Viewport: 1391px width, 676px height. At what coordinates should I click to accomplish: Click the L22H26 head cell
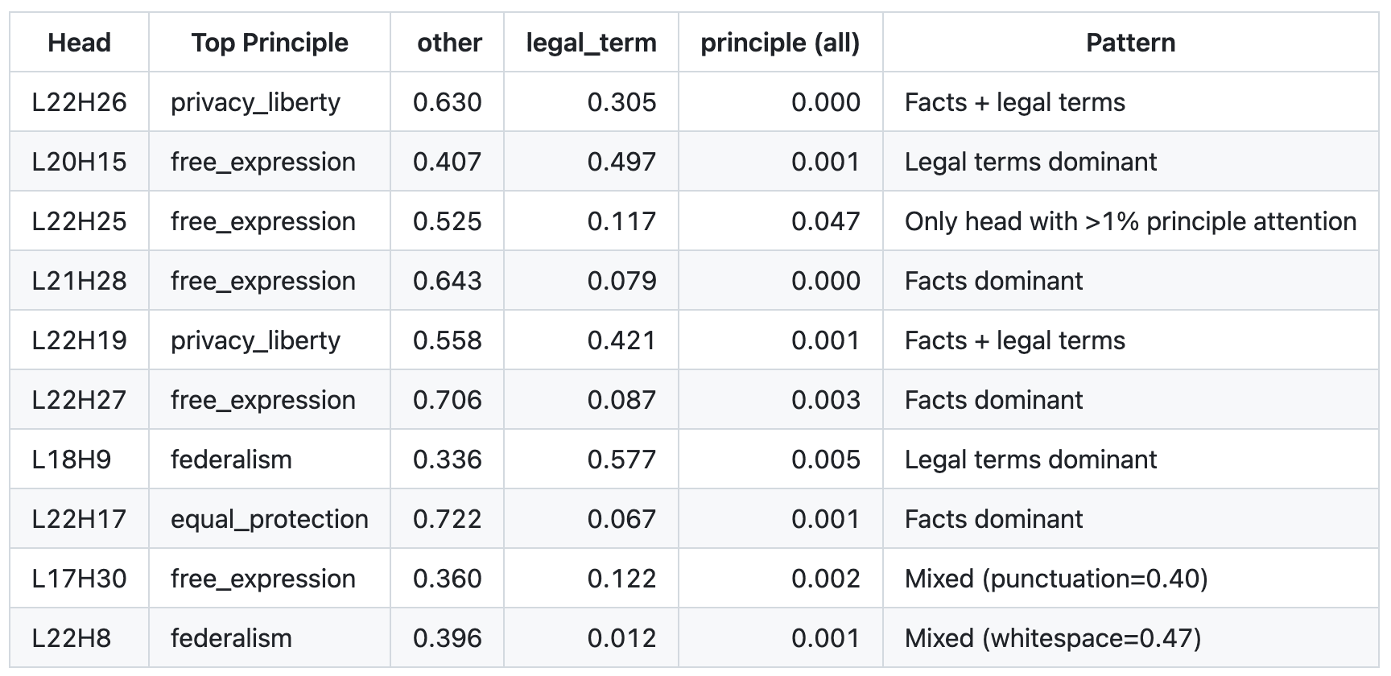(79, 102)
